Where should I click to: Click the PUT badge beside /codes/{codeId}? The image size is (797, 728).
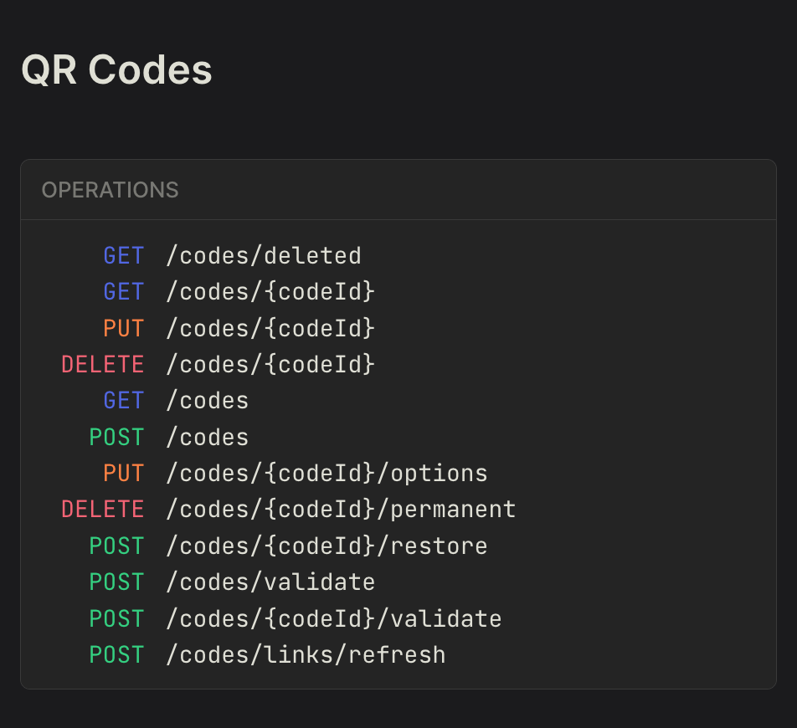[123, 328]
